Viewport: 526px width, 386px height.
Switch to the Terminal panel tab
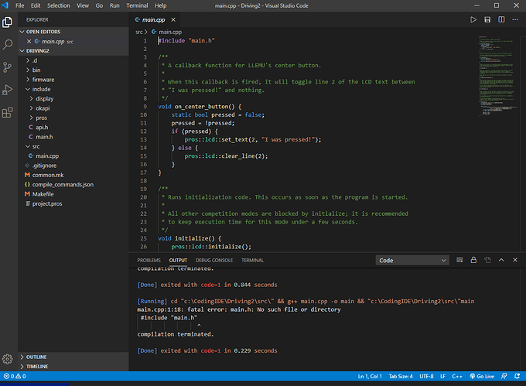click(252, 260)
